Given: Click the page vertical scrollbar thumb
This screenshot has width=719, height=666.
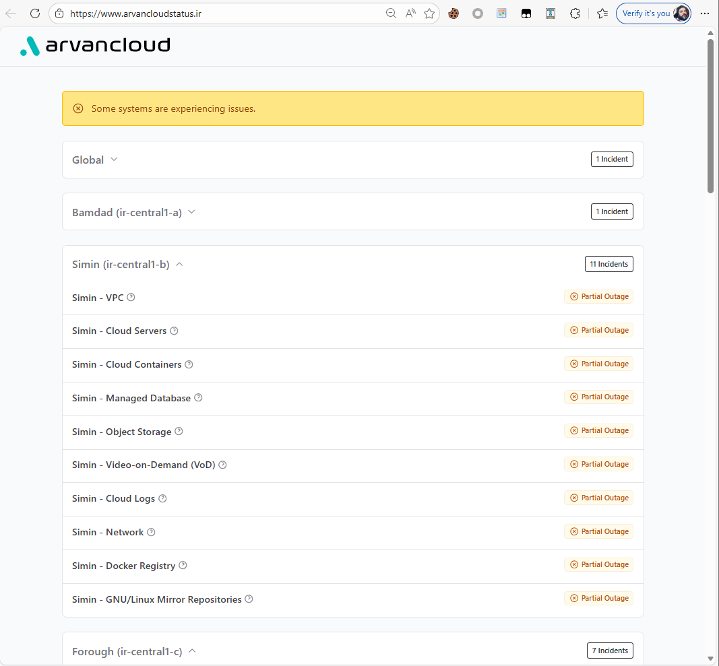Looking at the screenshot, I should (710, 116).
